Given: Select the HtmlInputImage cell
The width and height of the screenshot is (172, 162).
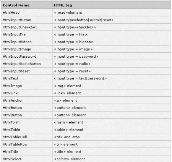Looking at the screenshot, I should (26, 49).
